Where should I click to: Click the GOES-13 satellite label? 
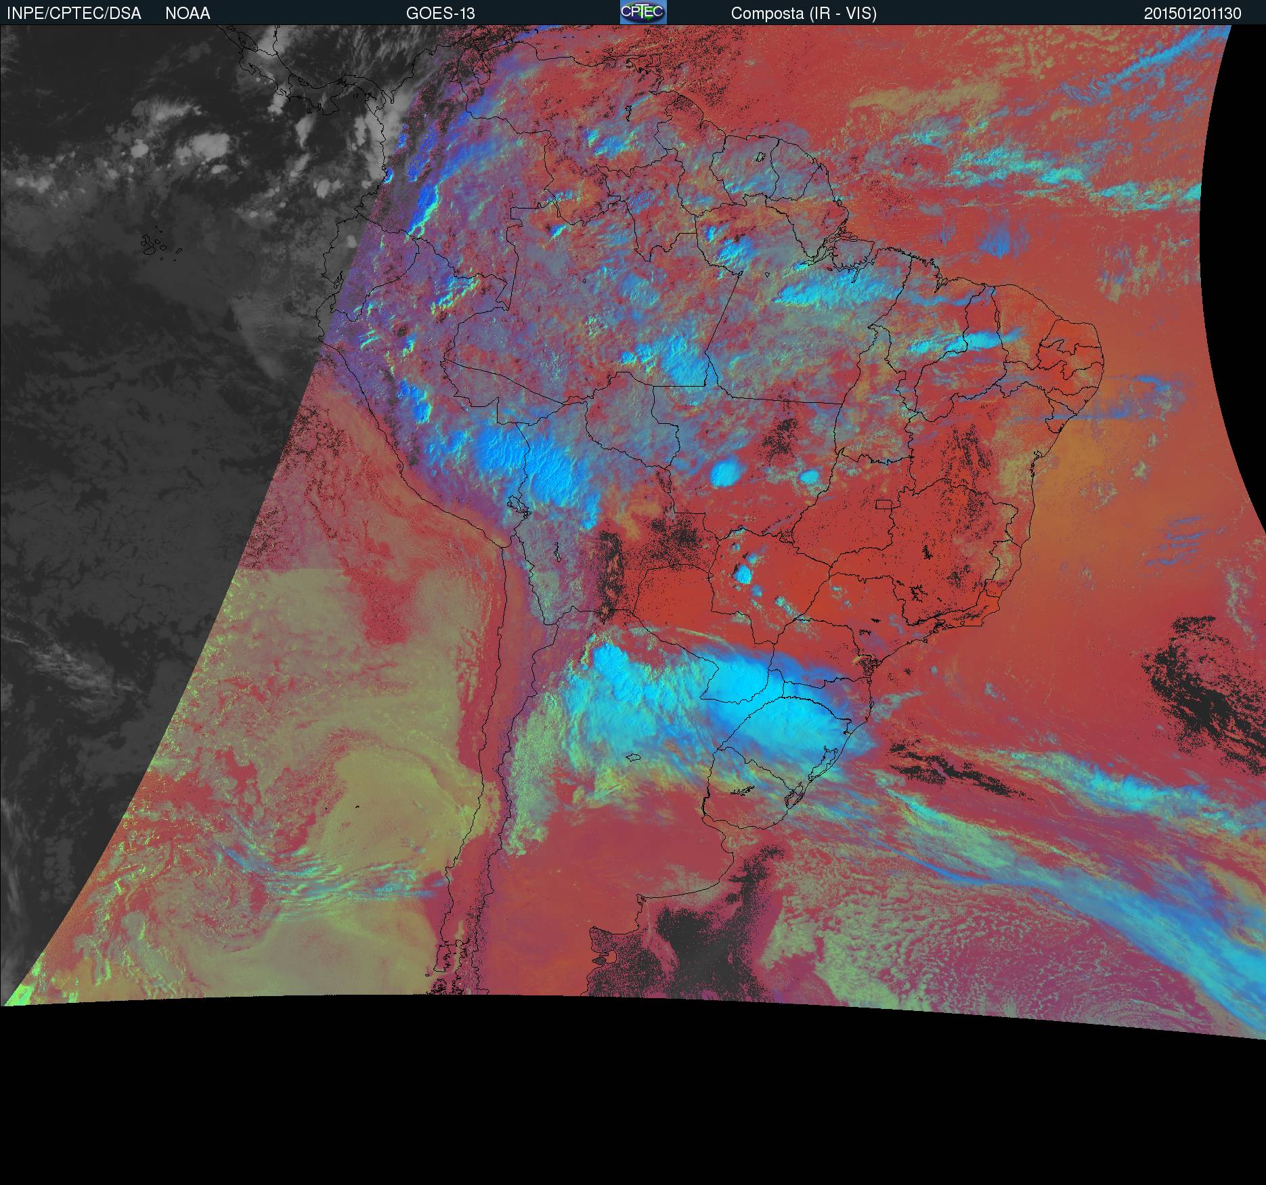440,14
